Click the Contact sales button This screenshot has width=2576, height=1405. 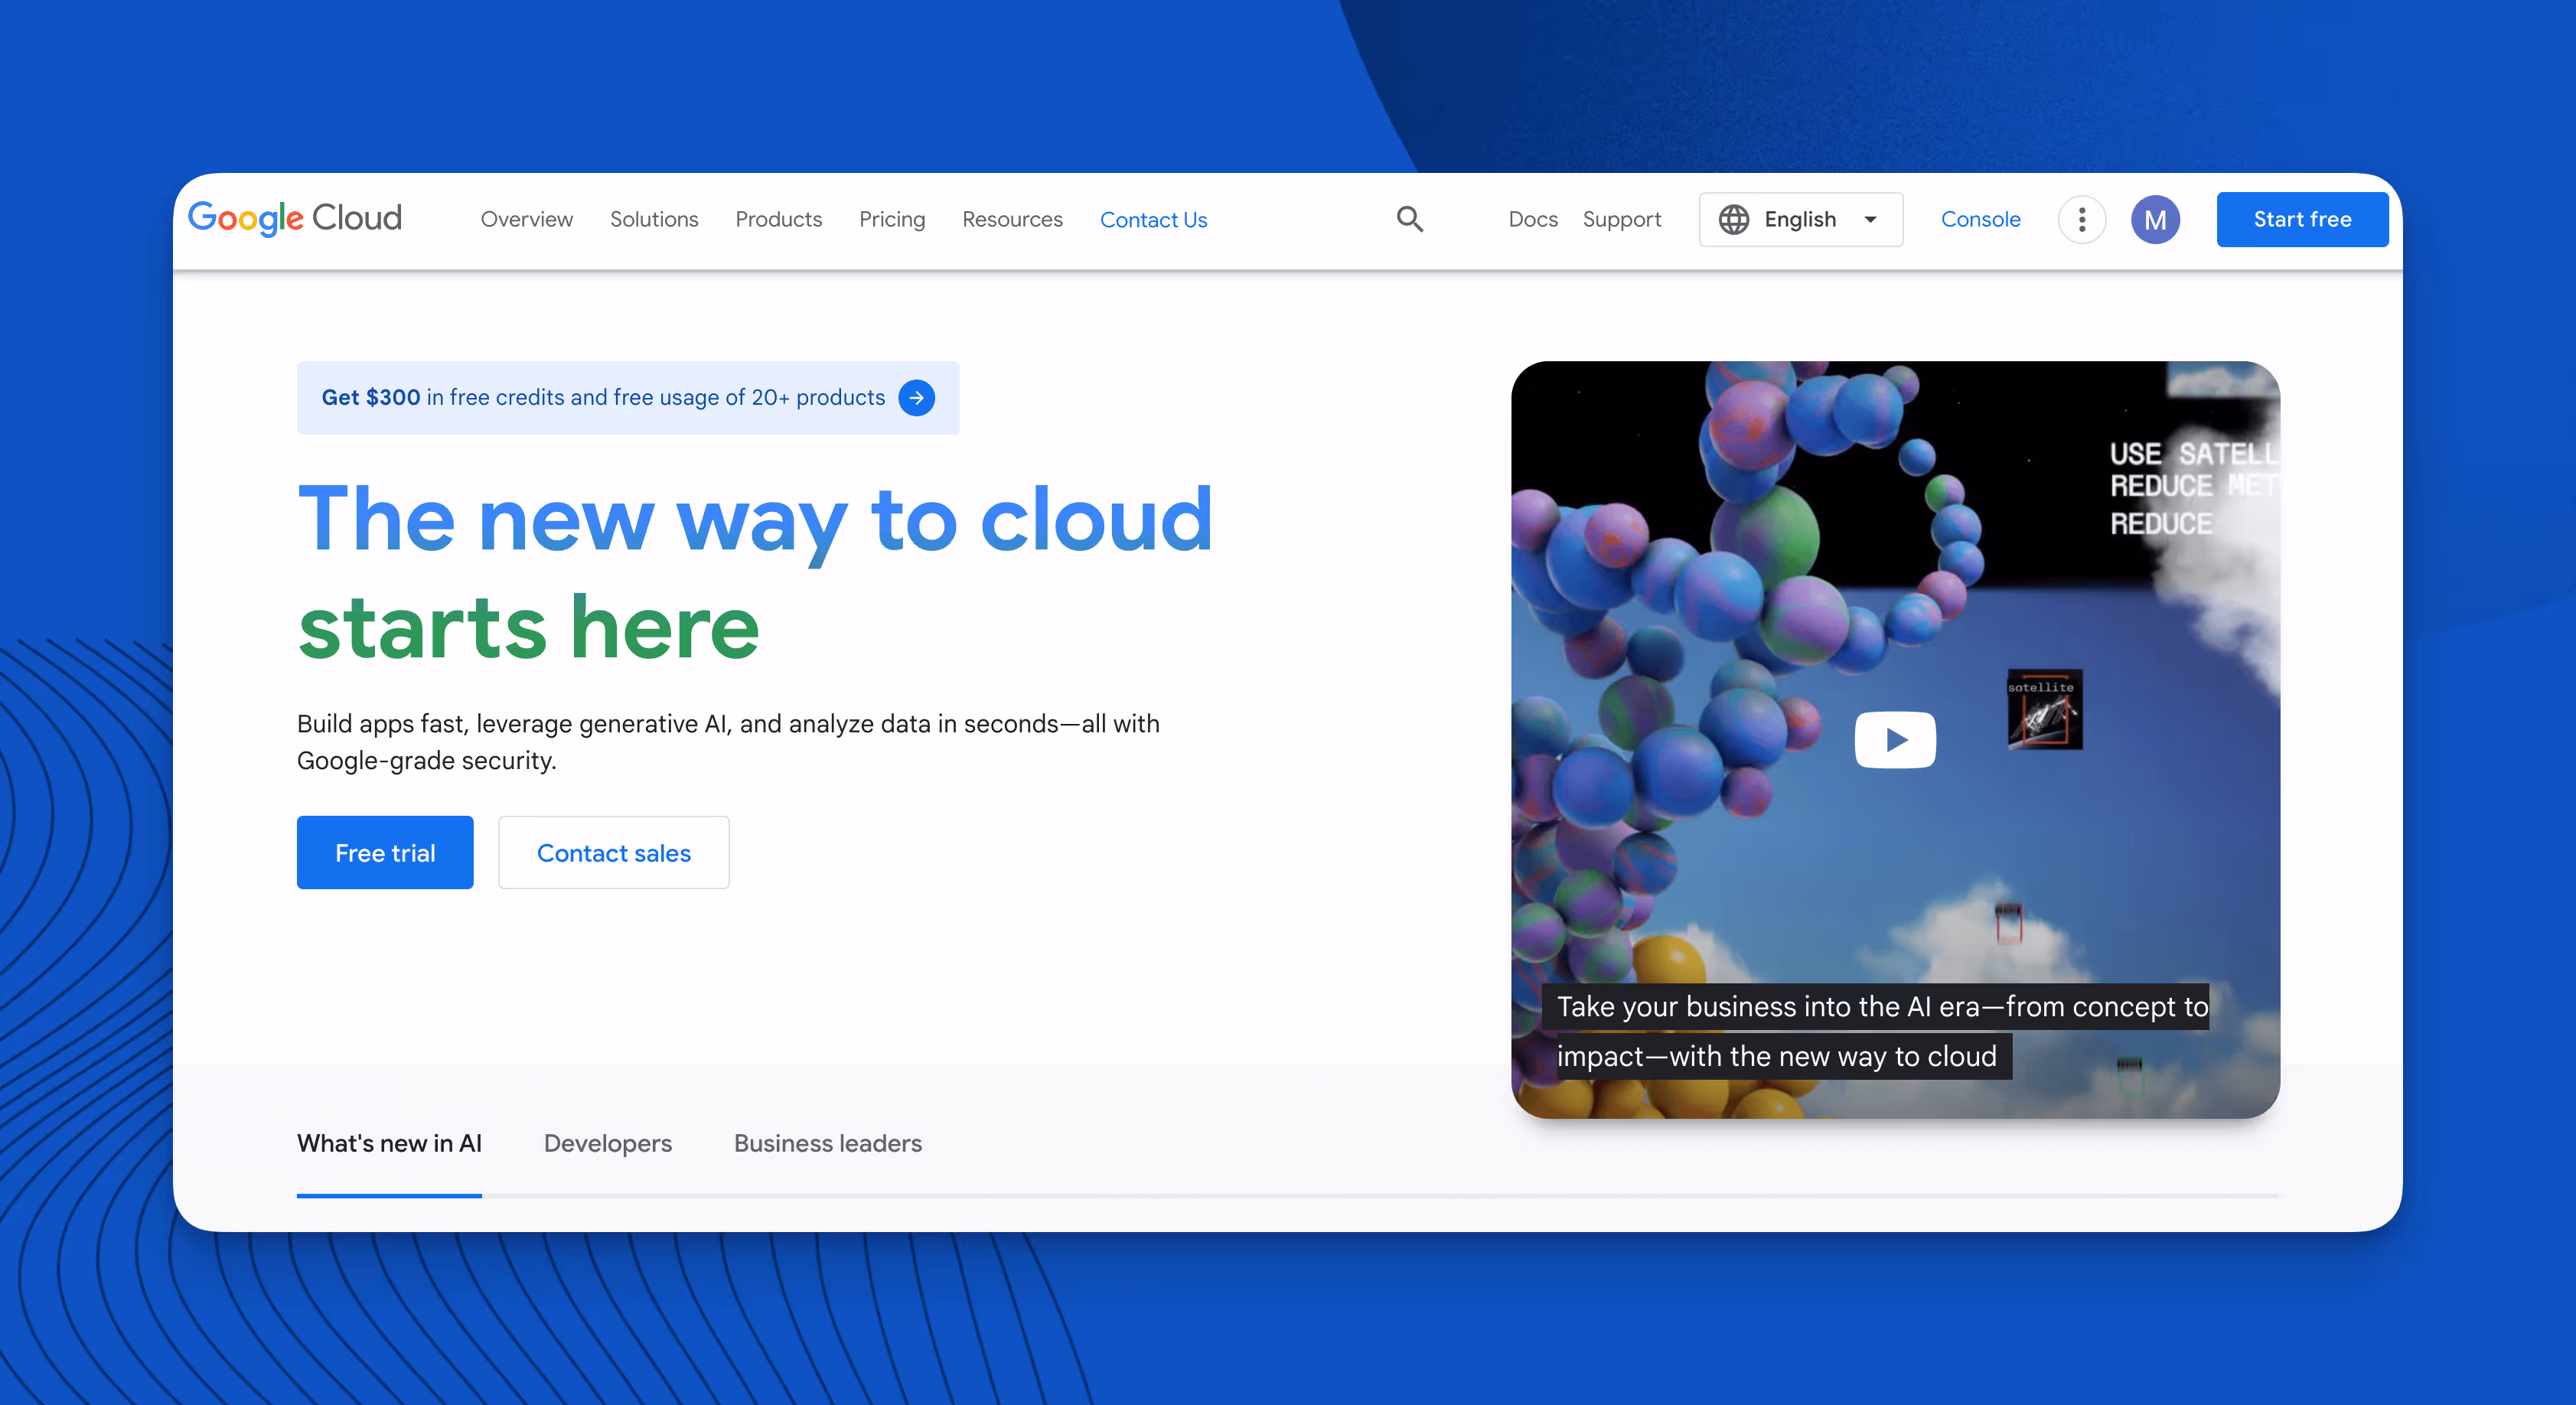pyautogui.click(x=613, y=852)
